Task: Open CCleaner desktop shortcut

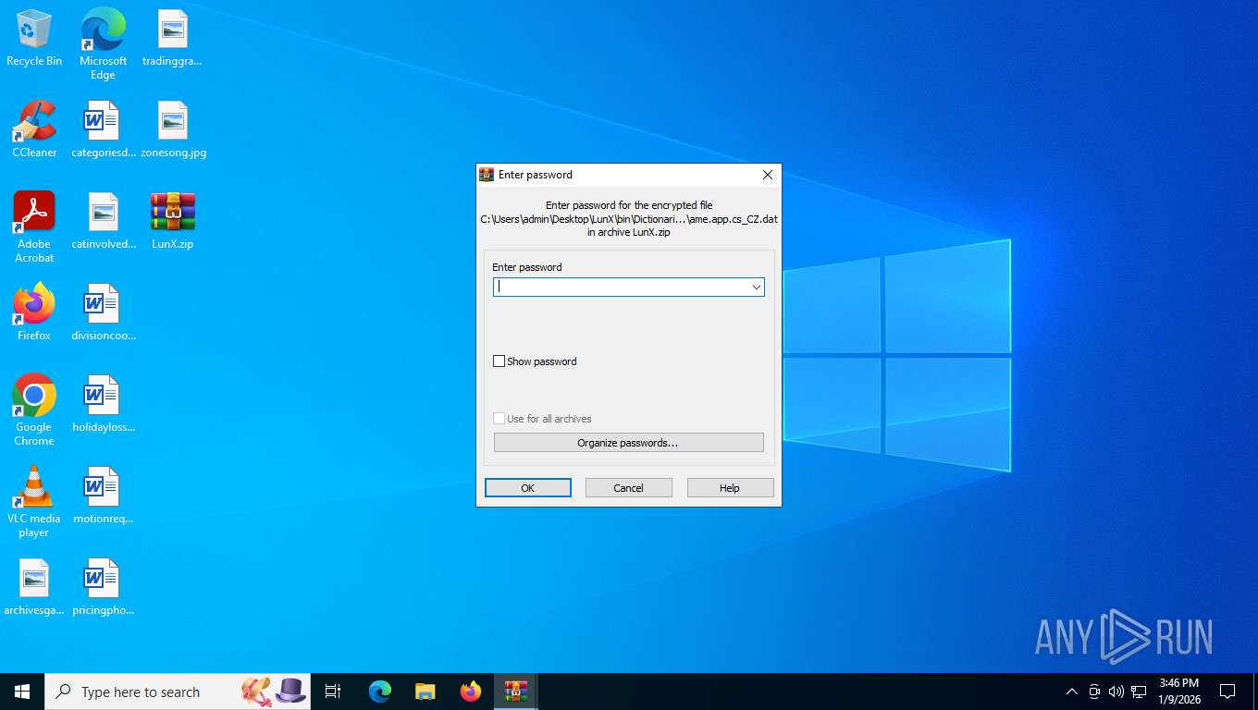Action: (34, 129)
